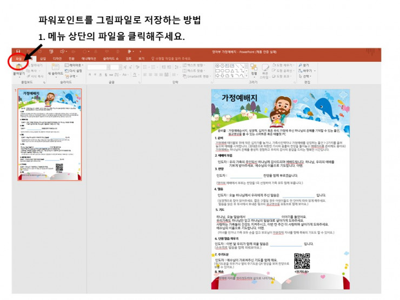Screen dimensions: 400x300
Task: Click the Paste (붙여넣기) clipboard icon
Action: pyautogui.click(x=18, y=67)
